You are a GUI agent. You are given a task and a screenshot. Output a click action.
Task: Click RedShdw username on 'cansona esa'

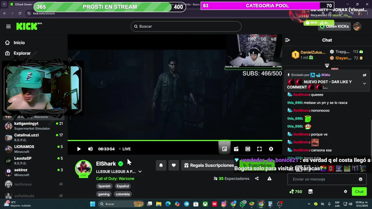pyautogui.click(x=301, y=150)
